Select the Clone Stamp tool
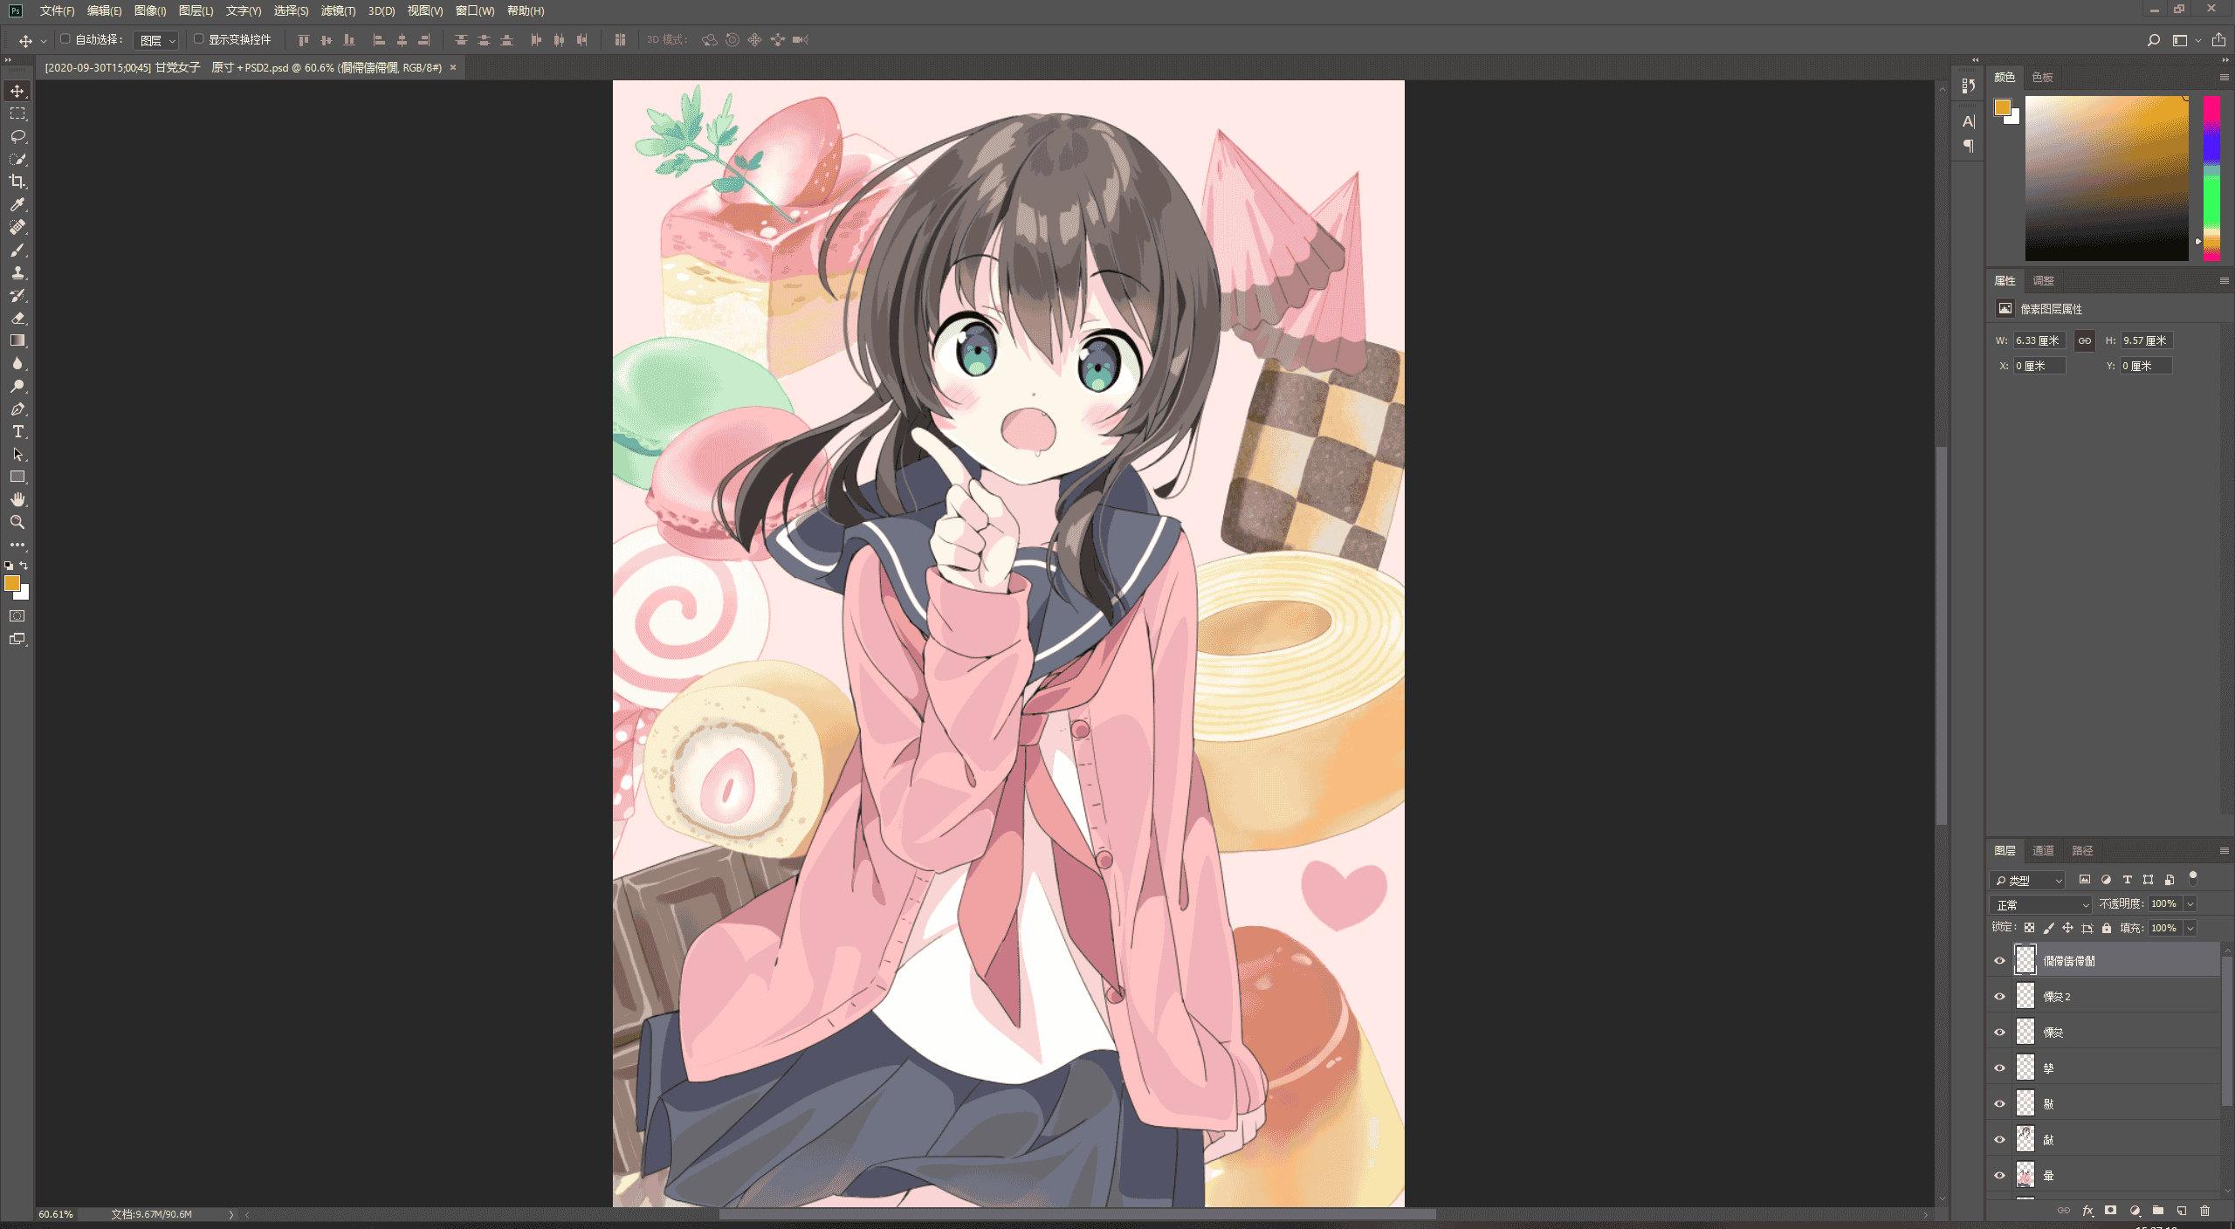2235x1229 pixels. tap(17, 272)
